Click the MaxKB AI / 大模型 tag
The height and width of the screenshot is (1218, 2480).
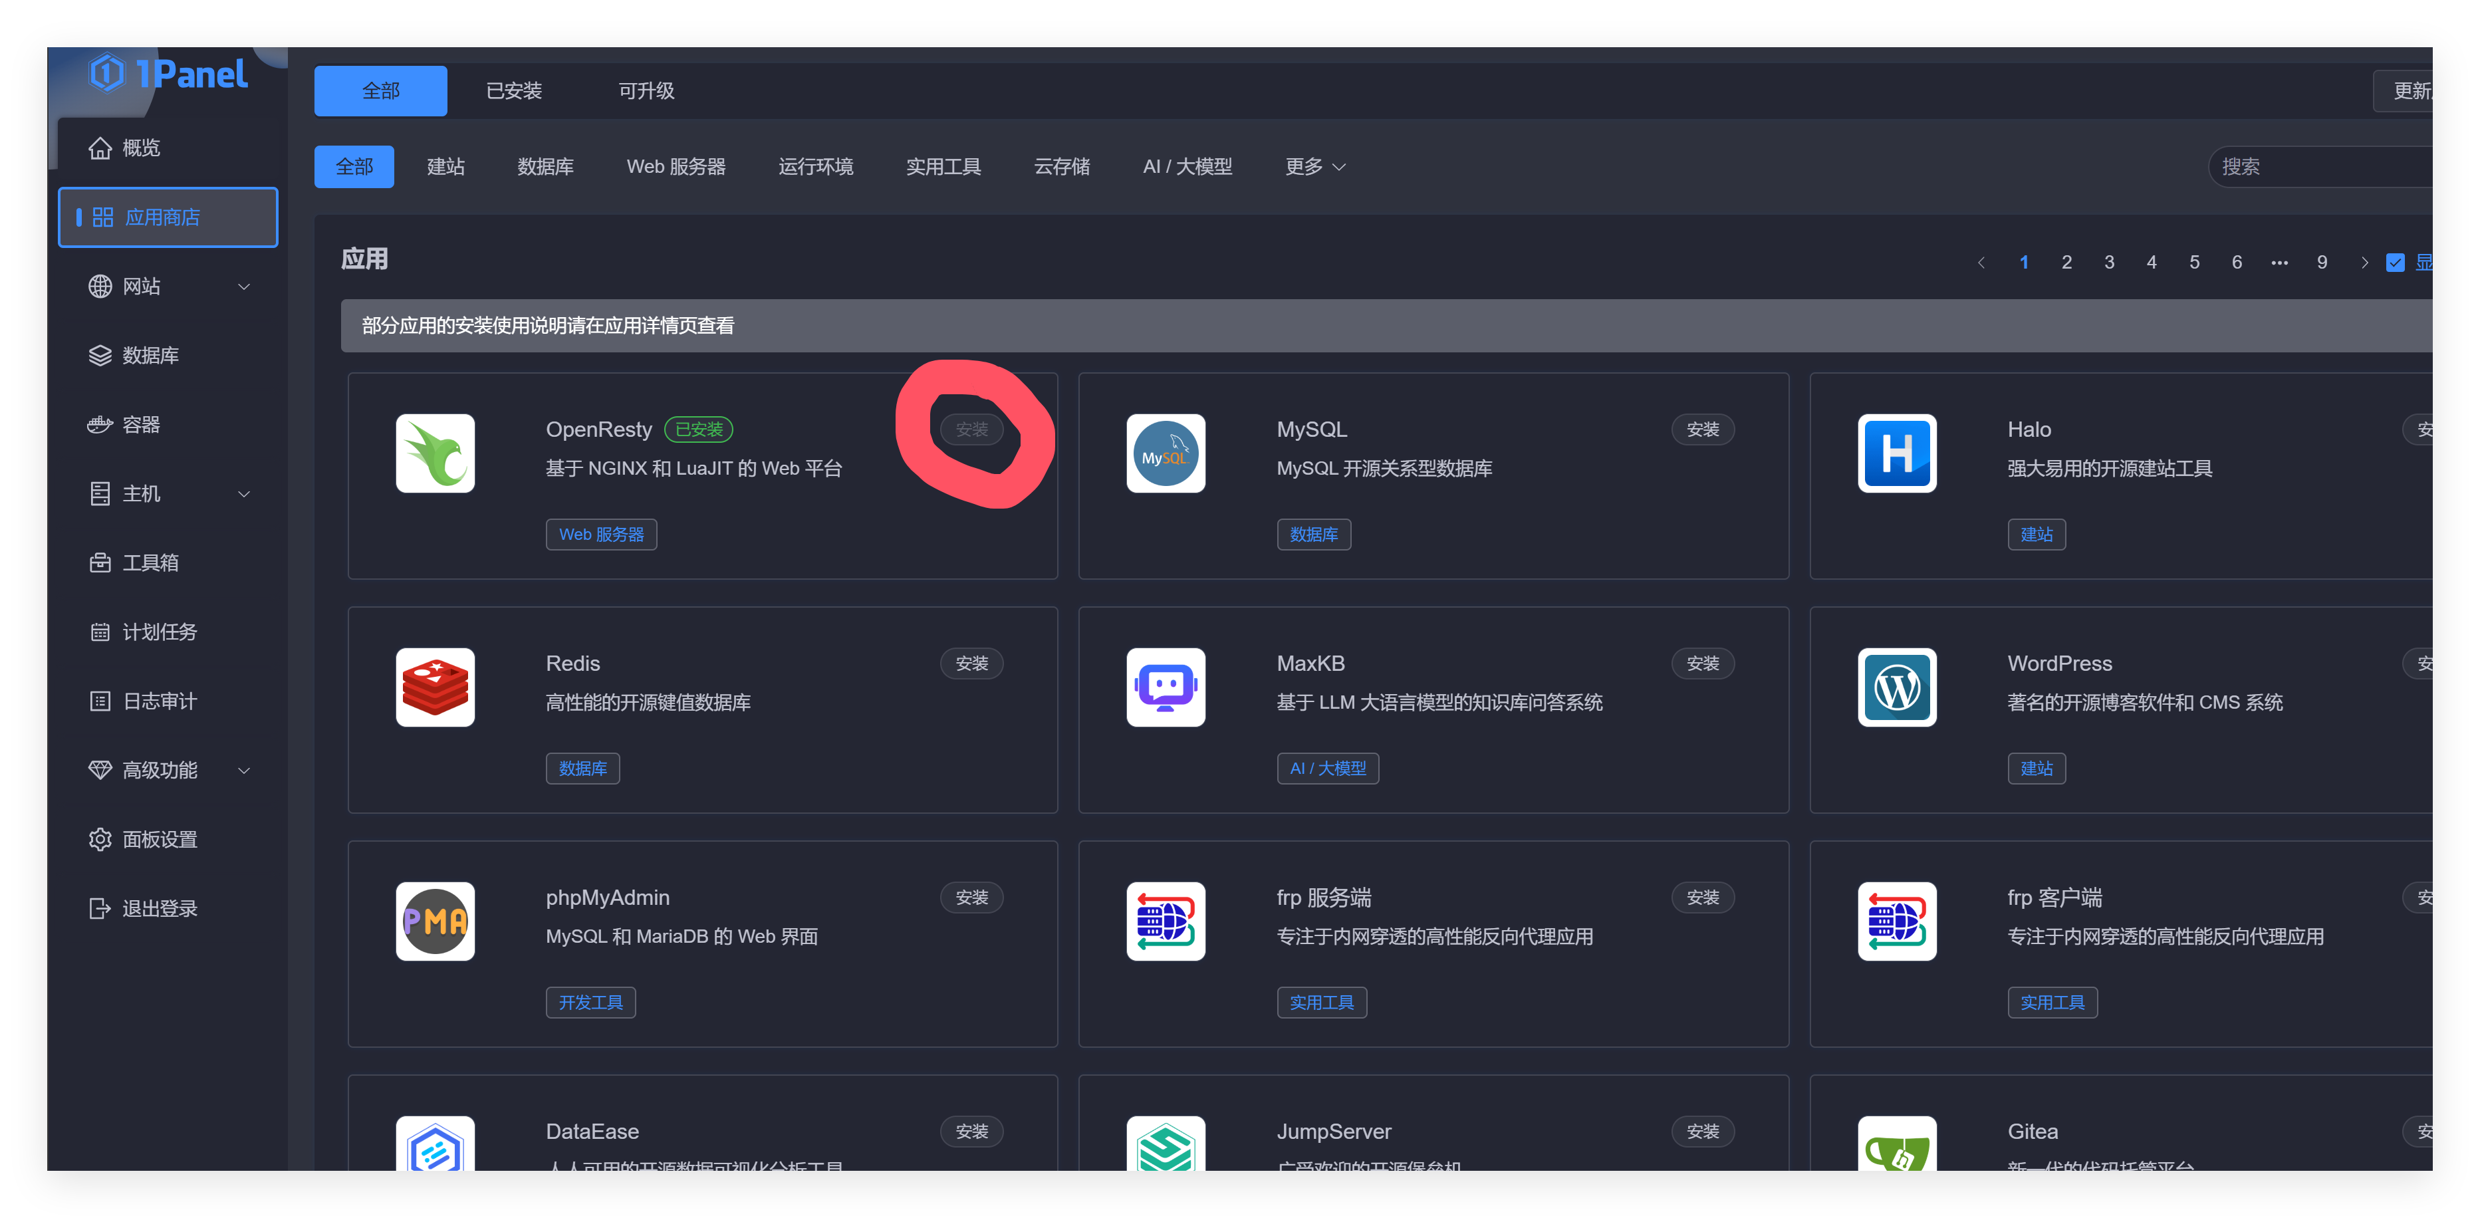pos(1328,769)
